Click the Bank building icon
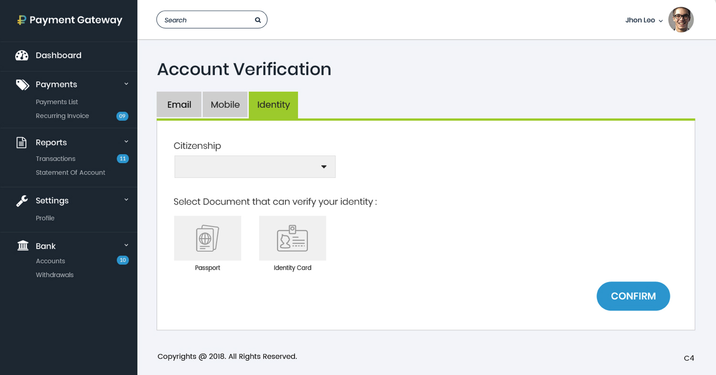This screenshot has width=716, height=375. [x=22, y=246]
